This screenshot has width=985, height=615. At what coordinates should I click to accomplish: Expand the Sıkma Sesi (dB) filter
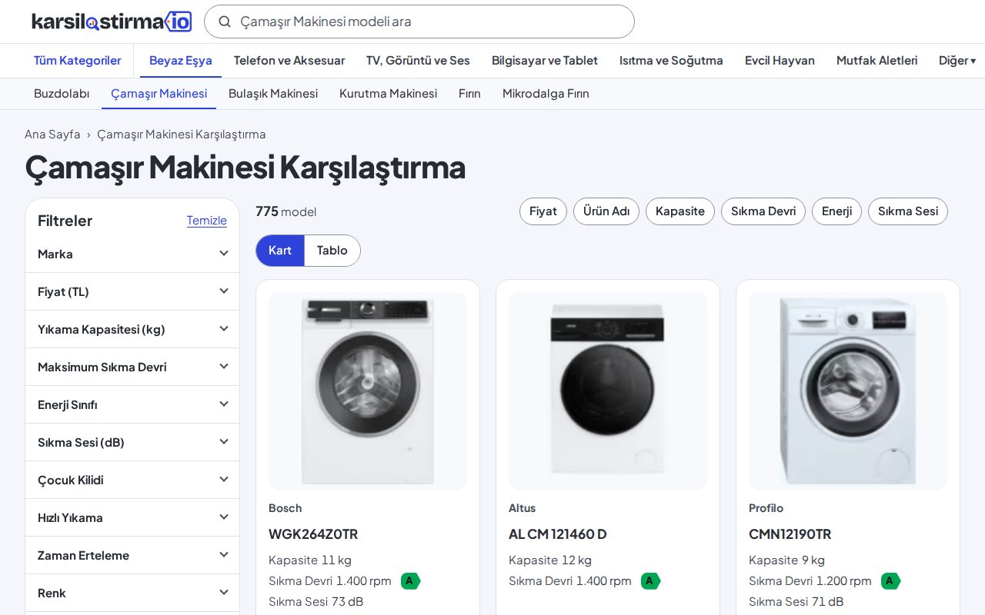[x=132, y=442]
